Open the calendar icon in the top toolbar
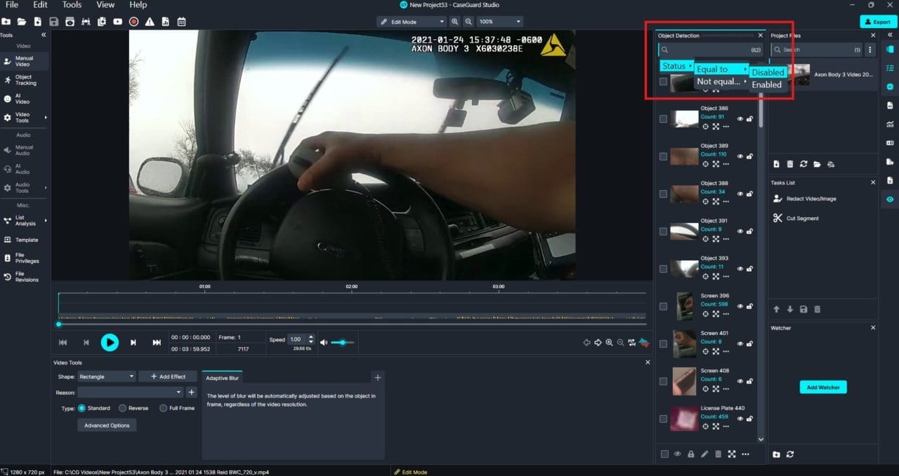The width and height of the screenshot is (899, 476). tap(181, 22)
